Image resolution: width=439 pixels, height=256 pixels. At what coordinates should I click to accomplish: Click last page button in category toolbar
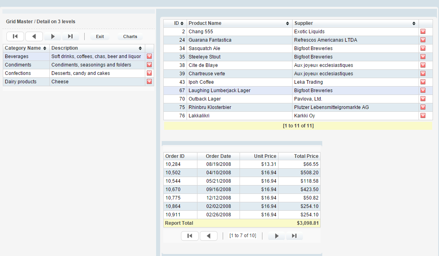coord(71,36)
